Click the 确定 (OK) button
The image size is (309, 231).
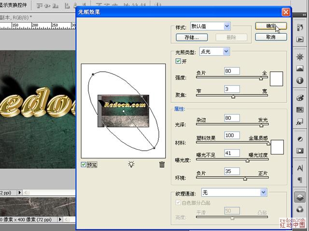(271, 26)
